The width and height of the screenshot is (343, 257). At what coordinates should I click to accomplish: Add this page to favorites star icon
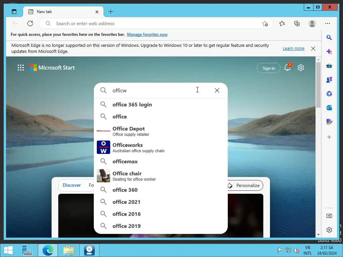(x=265, y=24)
